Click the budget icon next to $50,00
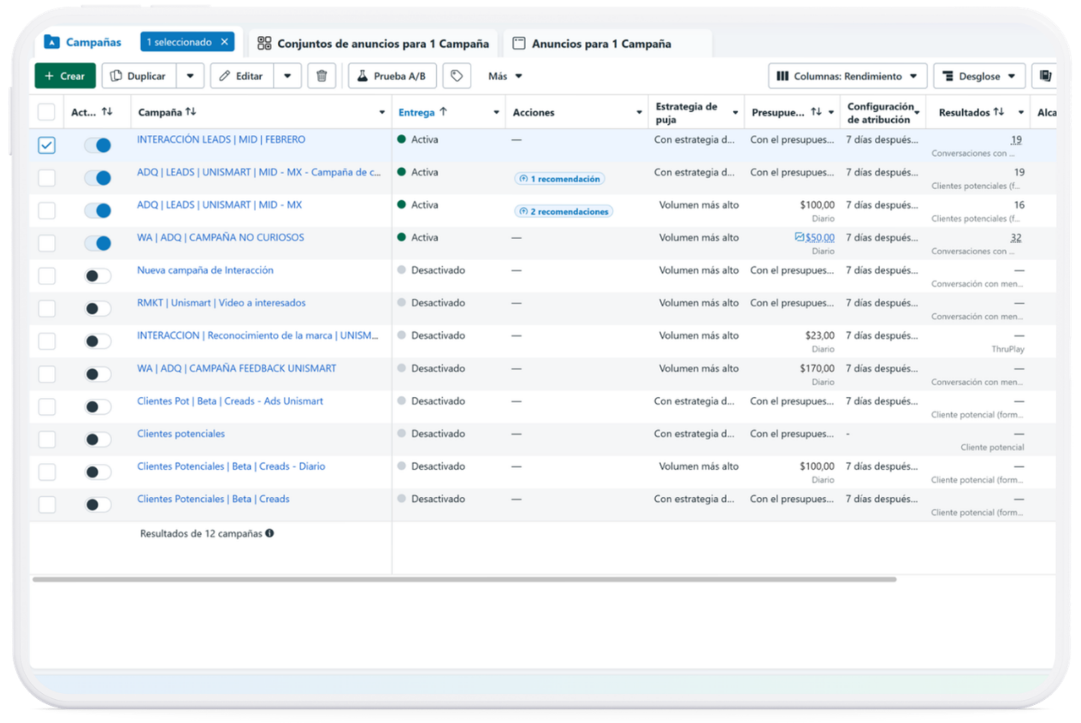Screen dimensions: 1081x723 point(799,238)
